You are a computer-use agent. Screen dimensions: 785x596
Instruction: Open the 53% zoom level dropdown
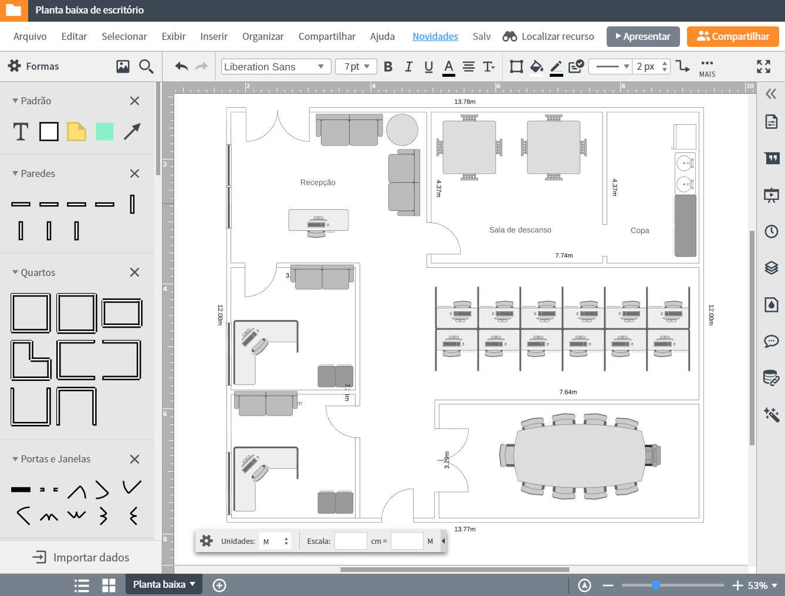762,585
